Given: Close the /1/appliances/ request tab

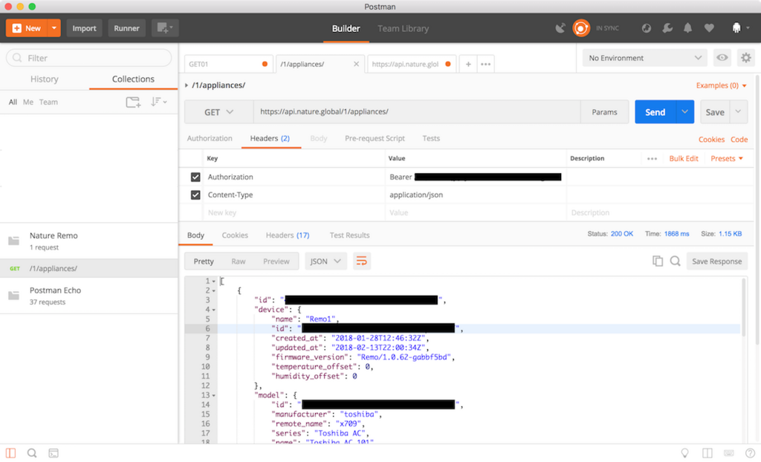Looking at the screenshot, I should coord(356,64).
